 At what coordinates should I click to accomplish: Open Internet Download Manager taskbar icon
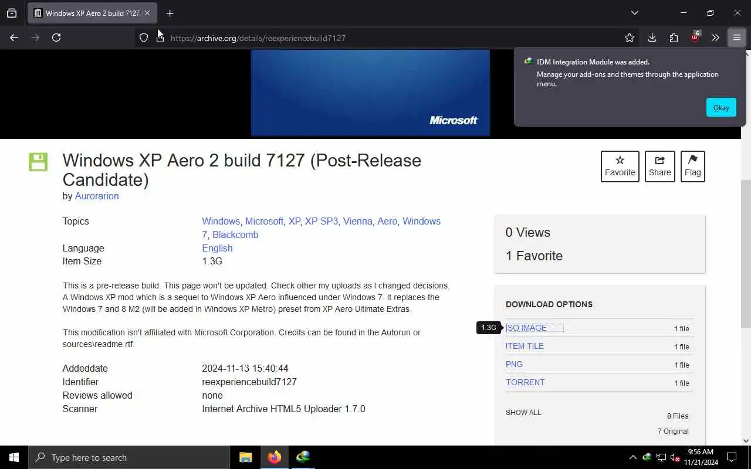[x=303, y=457]
